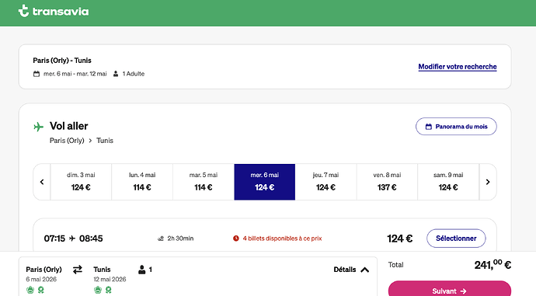Select the mar. 5 mai 114 € tab
The height and width of the screenshot is (296, 536).
coord(204,182)
